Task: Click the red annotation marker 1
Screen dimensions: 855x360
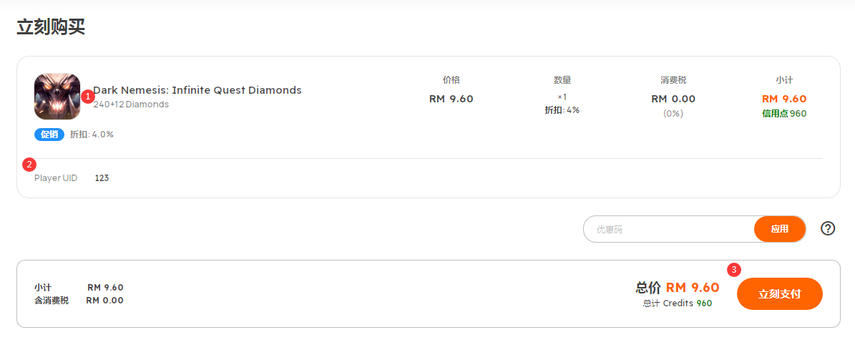Action: click(x=88, y=96)
